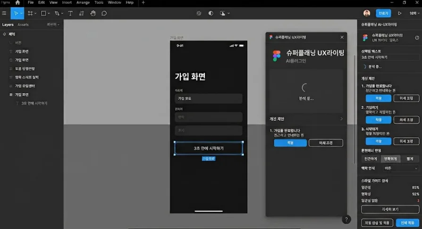The image size is (422, 229).
Task: Select the Text tool
Action: 70,13
